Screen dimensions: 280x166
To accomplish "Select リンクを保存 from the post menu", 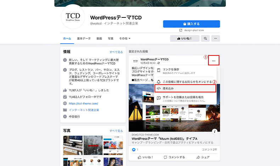I will point(185,71).
